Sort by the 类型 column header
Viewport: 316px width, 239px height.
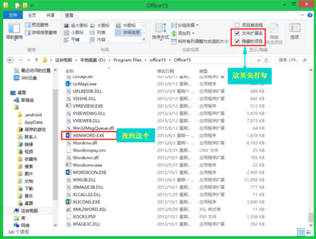[204, 71]
